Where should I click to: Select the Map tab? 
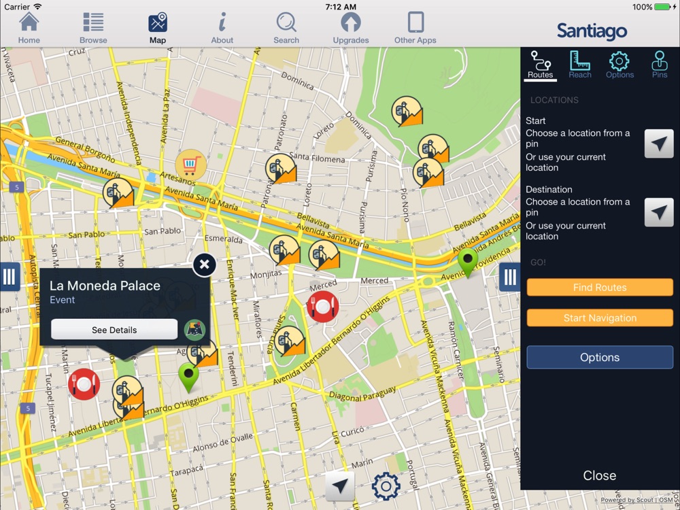click(158, 28)
